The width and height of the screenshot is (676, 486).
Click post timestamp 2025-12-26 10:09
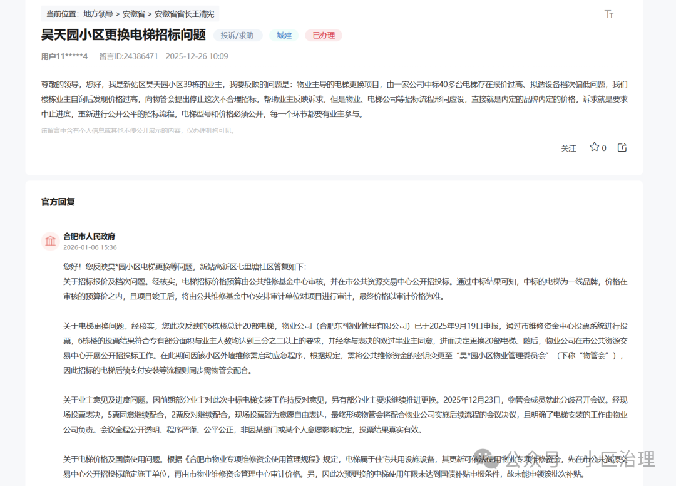[x=197, y=56]
